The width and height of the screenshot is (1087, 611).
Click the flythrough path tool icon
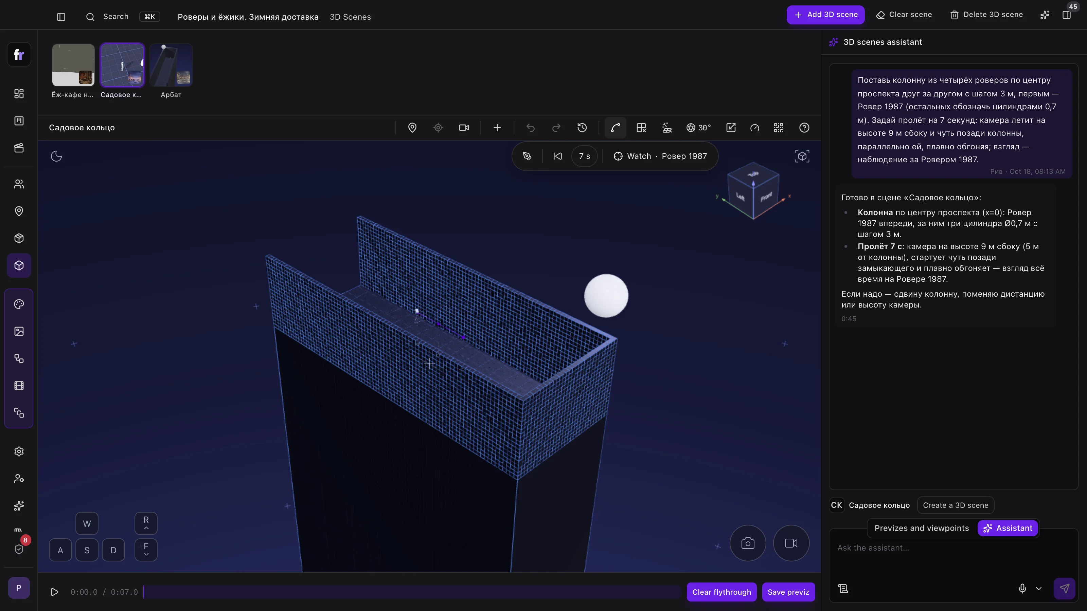615,128
